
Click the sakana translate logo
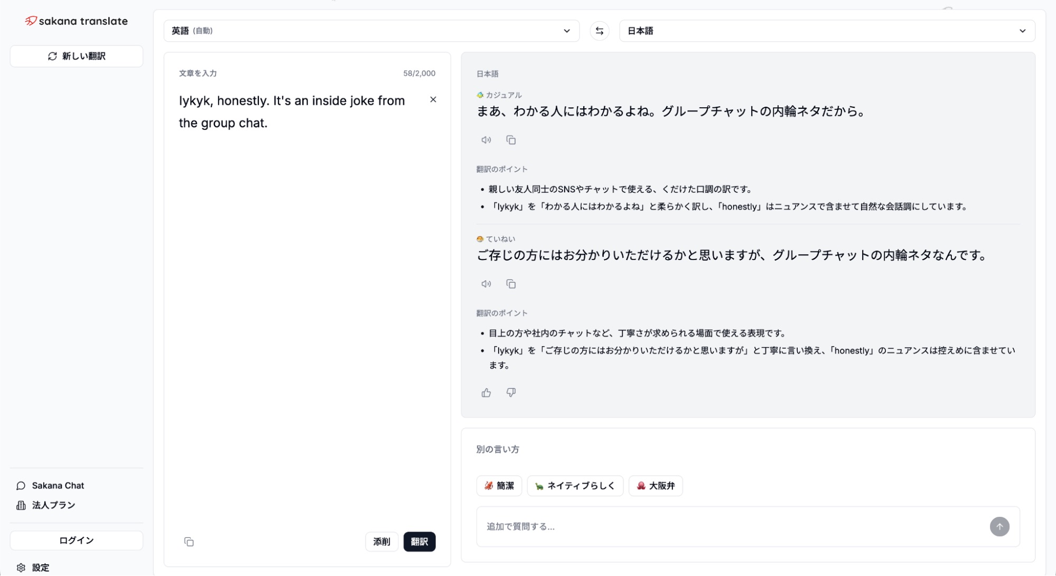(x=76, y=21)
